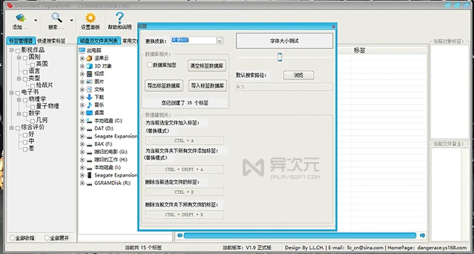
Task: Select the 图片 folder icon
Action: point(89,81)
